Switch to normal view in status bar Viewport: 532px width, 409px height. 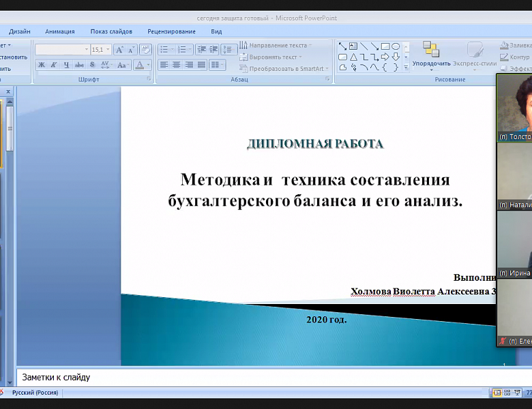point(497,393)
